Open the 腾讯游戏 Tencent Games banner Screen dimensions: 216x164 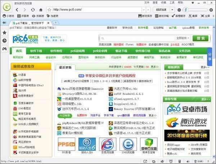(187, 122)
